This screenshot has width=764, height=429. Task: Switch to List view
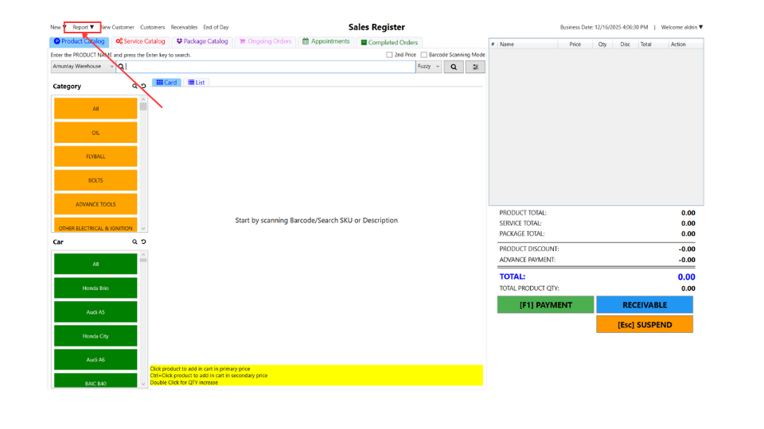(x=196, y=83)
